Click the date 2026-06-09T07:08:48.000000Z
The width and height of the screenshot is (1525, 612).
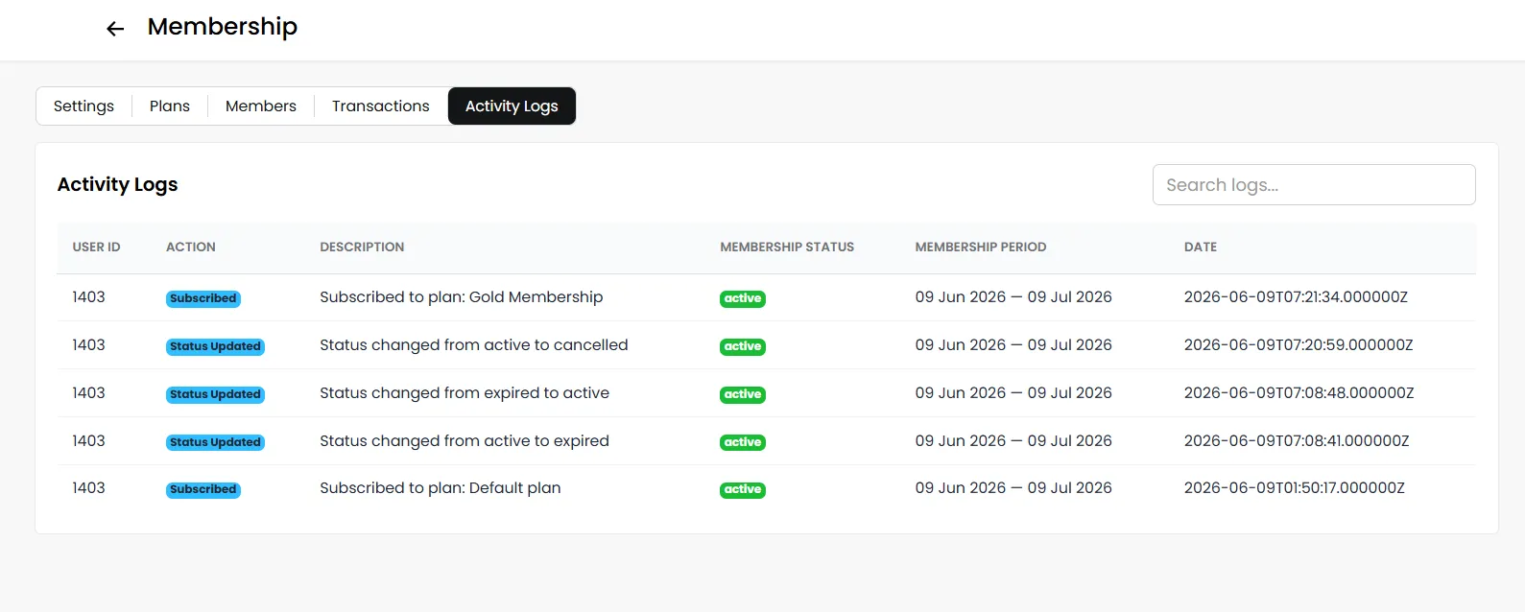(1299, 393)
